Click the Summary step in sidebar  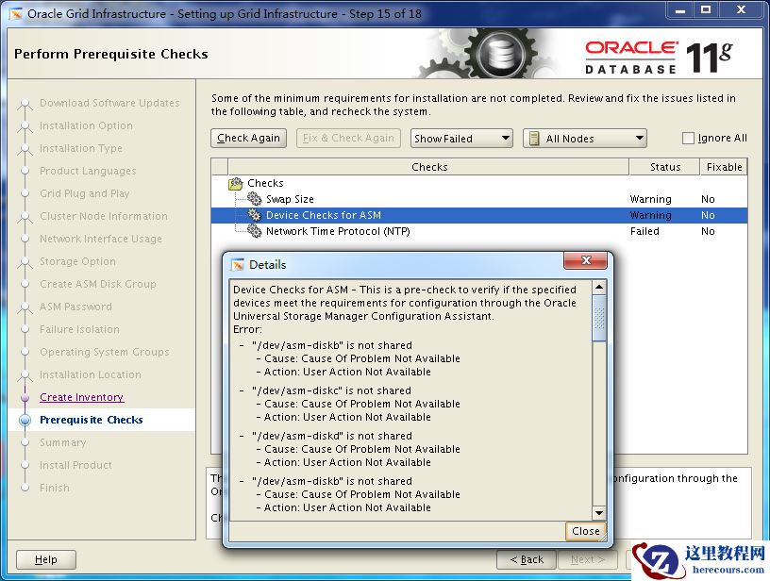pos(63,442)
